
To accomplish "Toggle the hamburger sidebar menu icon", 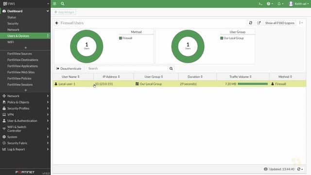I will pyautogui.click(x=54, y=3).
